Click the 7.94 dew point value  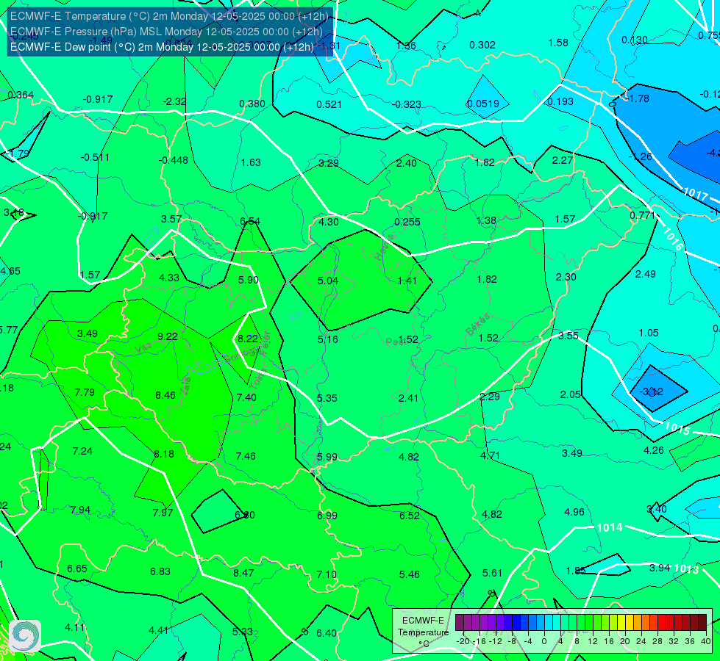point(80,510)
